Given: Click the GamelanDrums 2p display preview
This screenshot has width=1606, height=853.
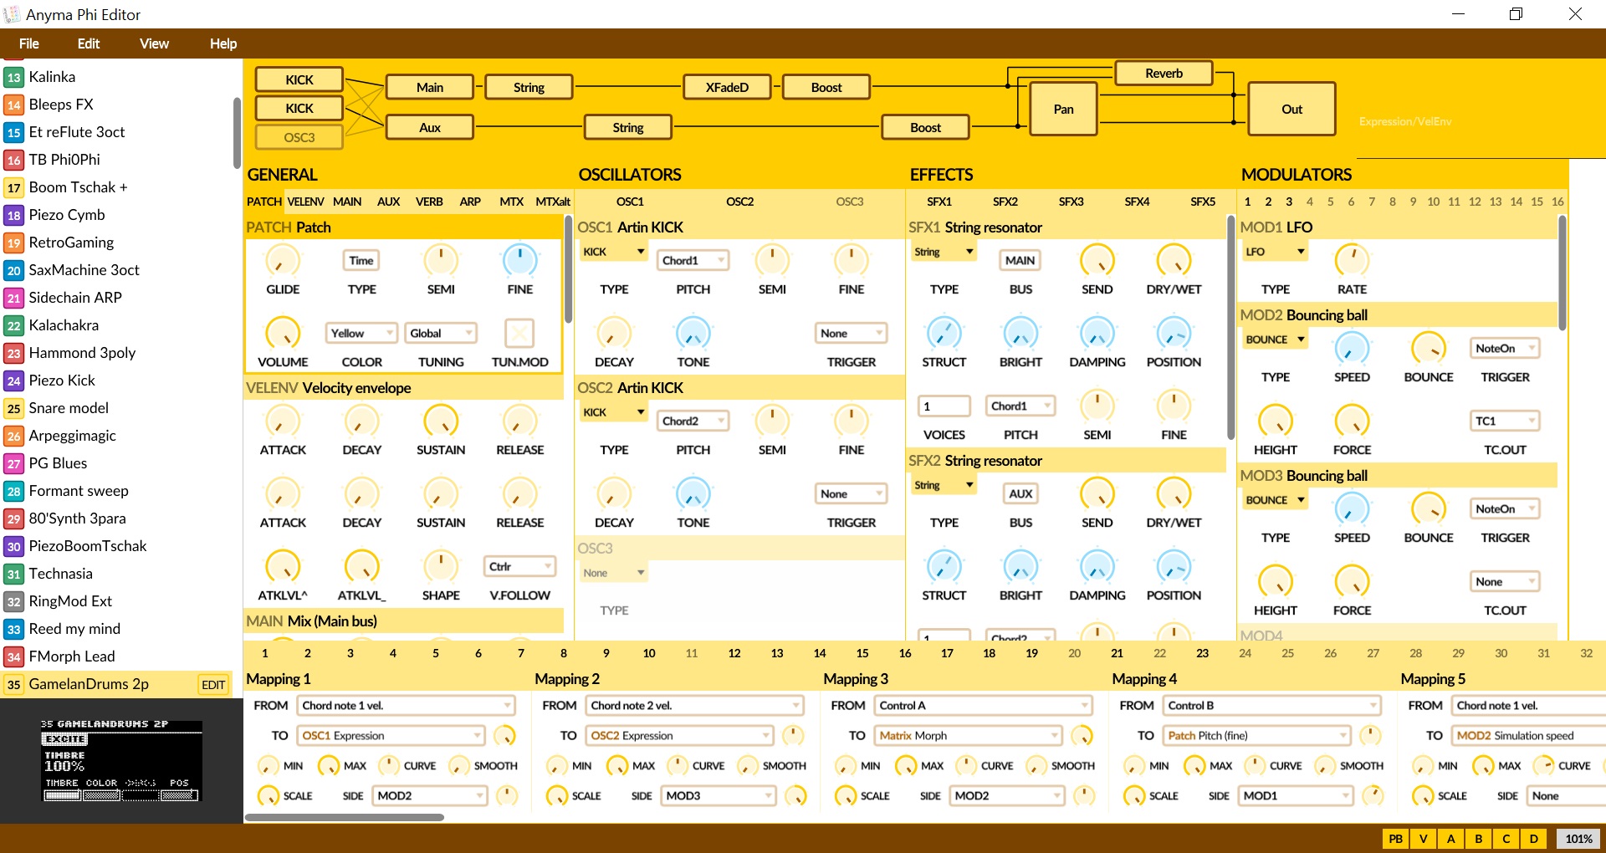Looking at the screenshot, I should click(121, 760).
